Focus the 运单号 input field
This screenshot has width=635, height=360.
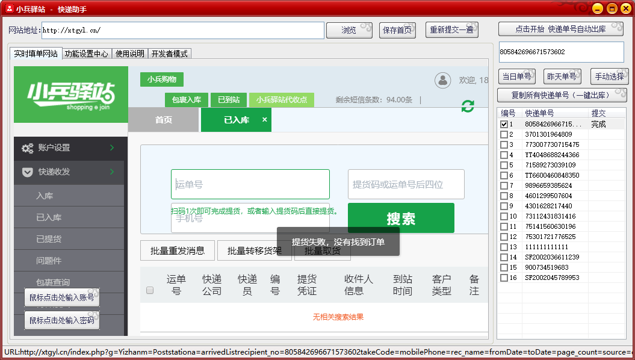tap(250, 184)
